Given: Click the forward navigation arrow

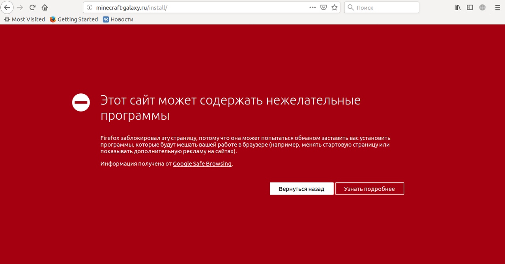Looking at the screenshot, I should click(20, 7).
